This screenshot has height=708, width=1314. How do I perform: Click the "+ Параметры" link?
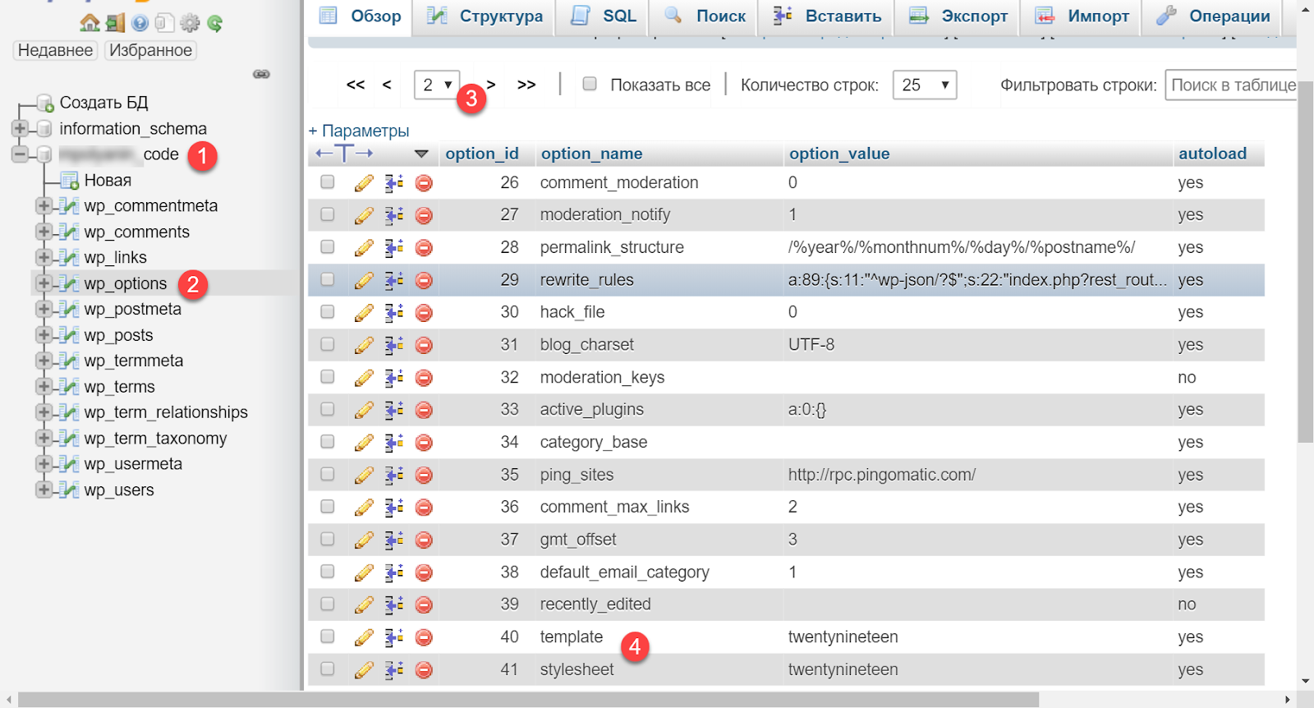click(x=359, y=131)
